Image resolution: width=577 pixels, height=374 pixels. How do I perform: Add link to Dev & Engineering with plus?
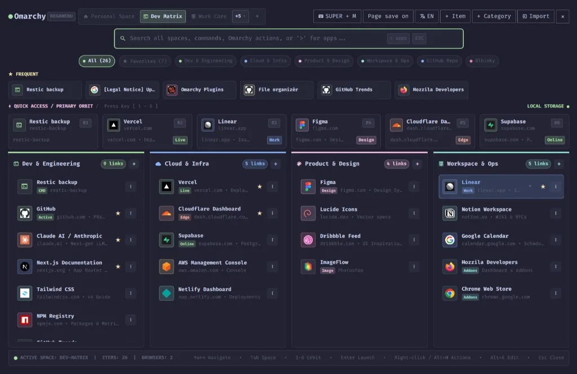point(134,164)
